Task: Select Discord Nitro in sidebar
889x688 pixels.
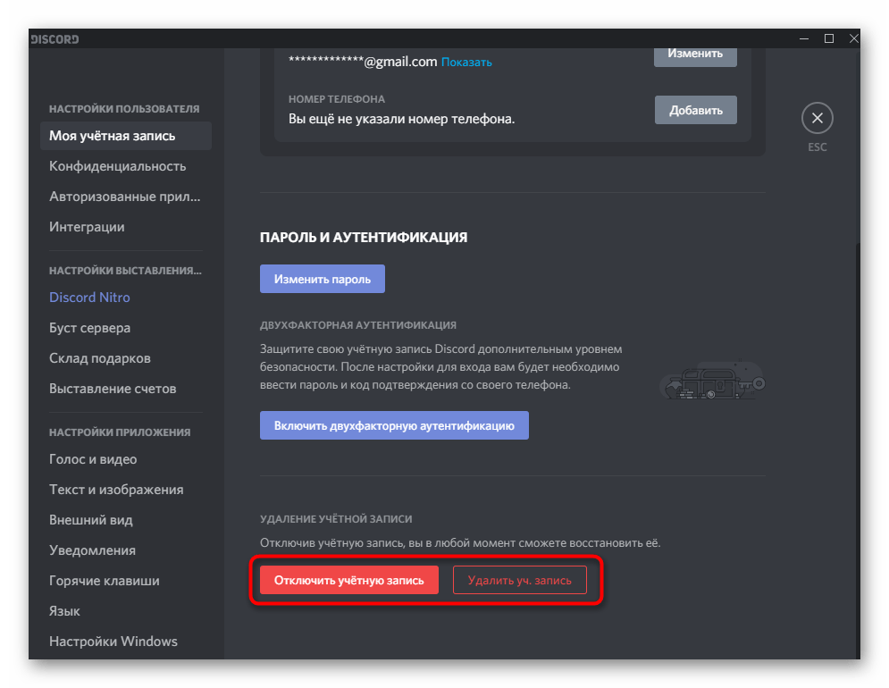Action: [89, 298]
